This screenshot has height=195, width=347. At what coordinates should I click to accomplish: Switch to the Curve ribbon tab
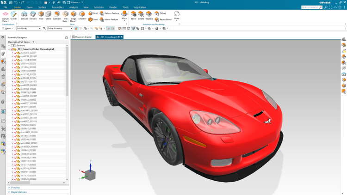click(x=30, y=7)
